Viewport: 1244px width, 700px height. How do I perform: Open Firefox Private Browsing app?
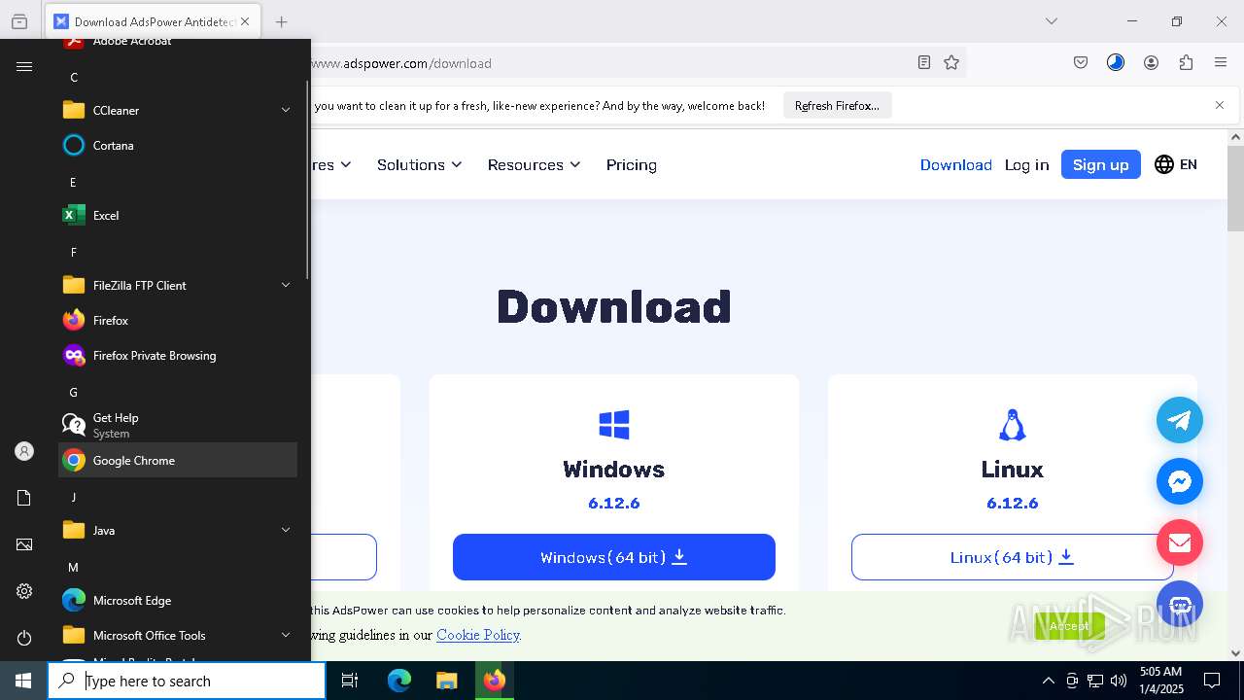click(178, 355)
